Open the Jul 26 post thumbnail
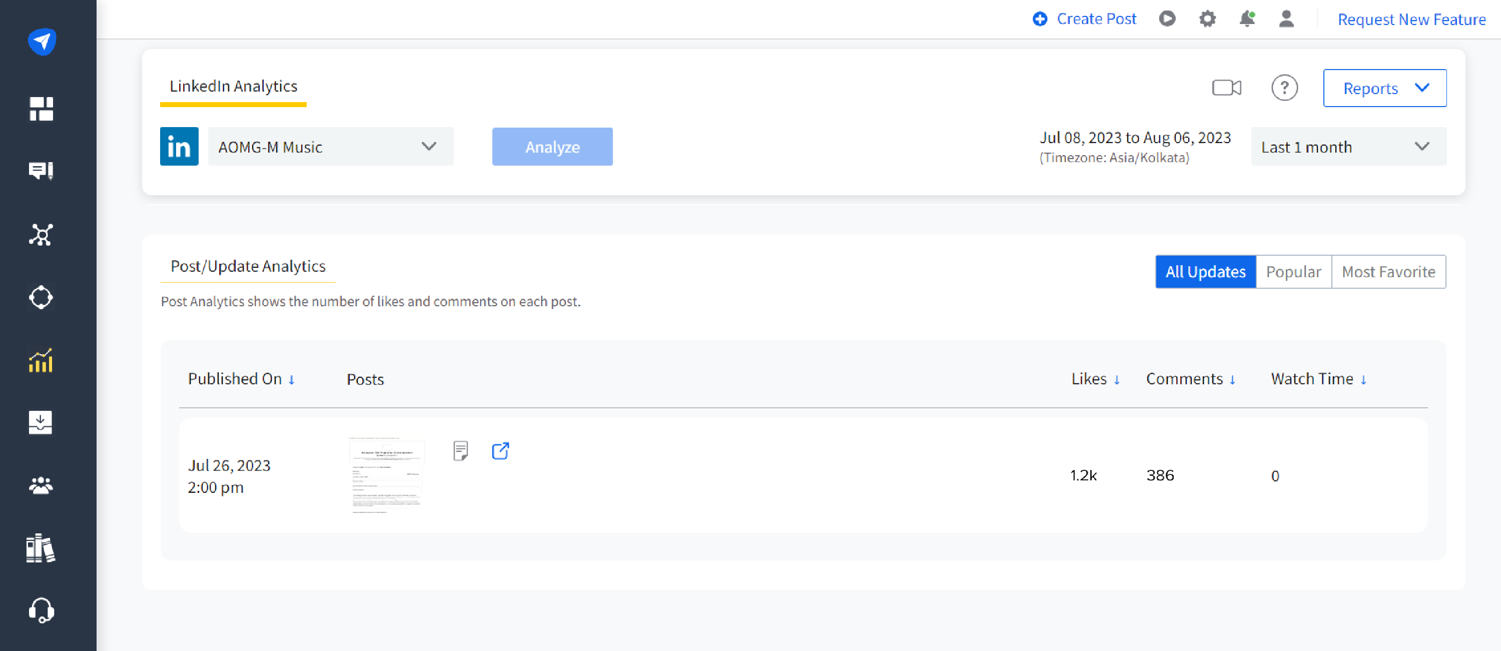1501x651 pixels. pyautogui.click(x=386, y=475)
